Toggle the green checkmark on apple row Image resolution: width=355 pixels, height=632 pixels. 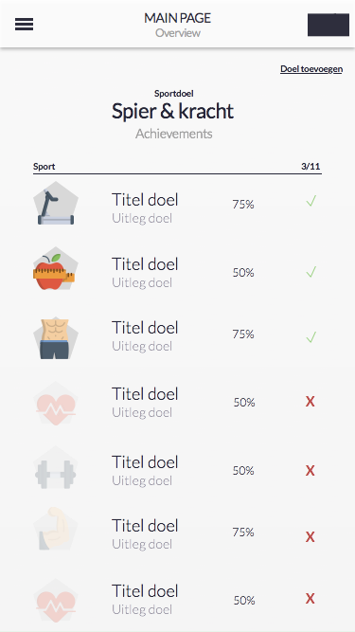point(311,272)
